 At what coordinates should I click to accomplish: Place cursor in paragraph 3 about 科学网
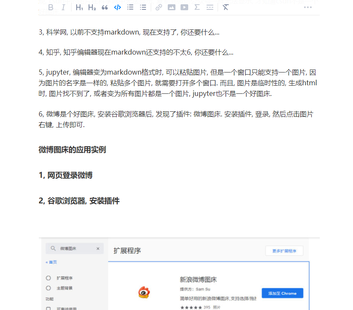[x=129, y=32]
